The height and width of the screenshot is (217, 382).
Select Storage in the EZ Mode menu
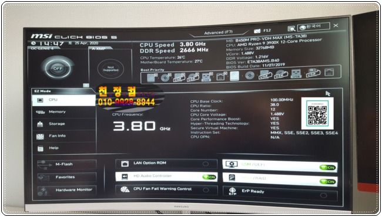(64, 124)
